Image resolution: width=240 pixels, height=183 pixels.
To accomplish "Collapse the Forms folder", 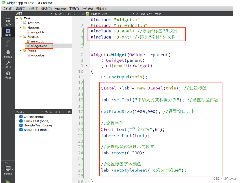I will click(21, 50).
